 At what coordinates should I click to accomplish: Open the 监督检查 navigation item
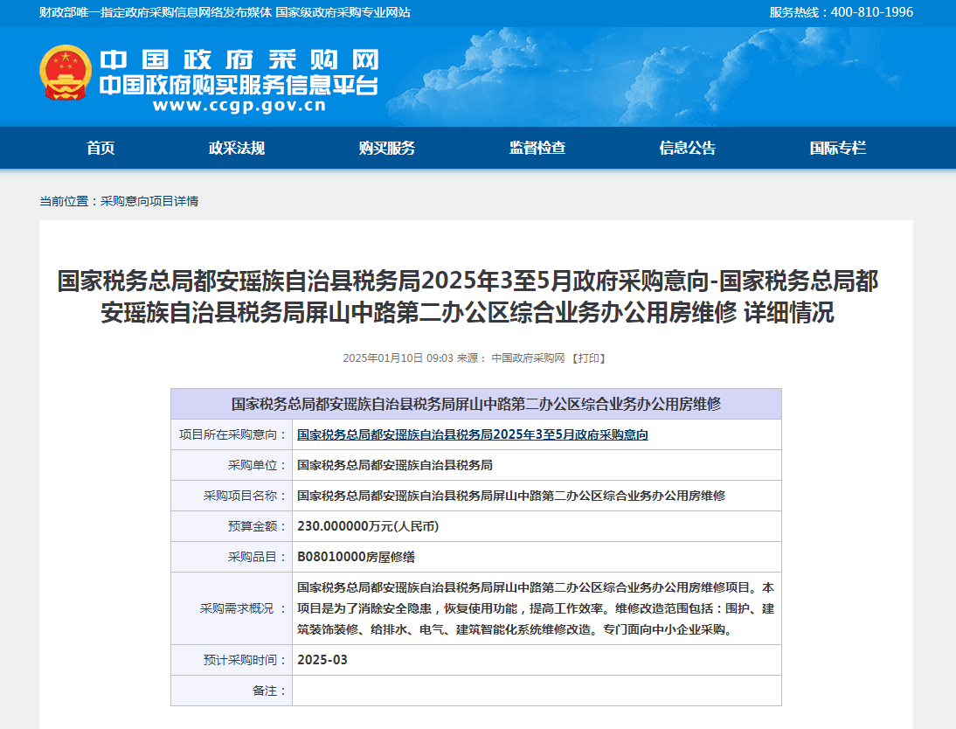pos(537,148)
